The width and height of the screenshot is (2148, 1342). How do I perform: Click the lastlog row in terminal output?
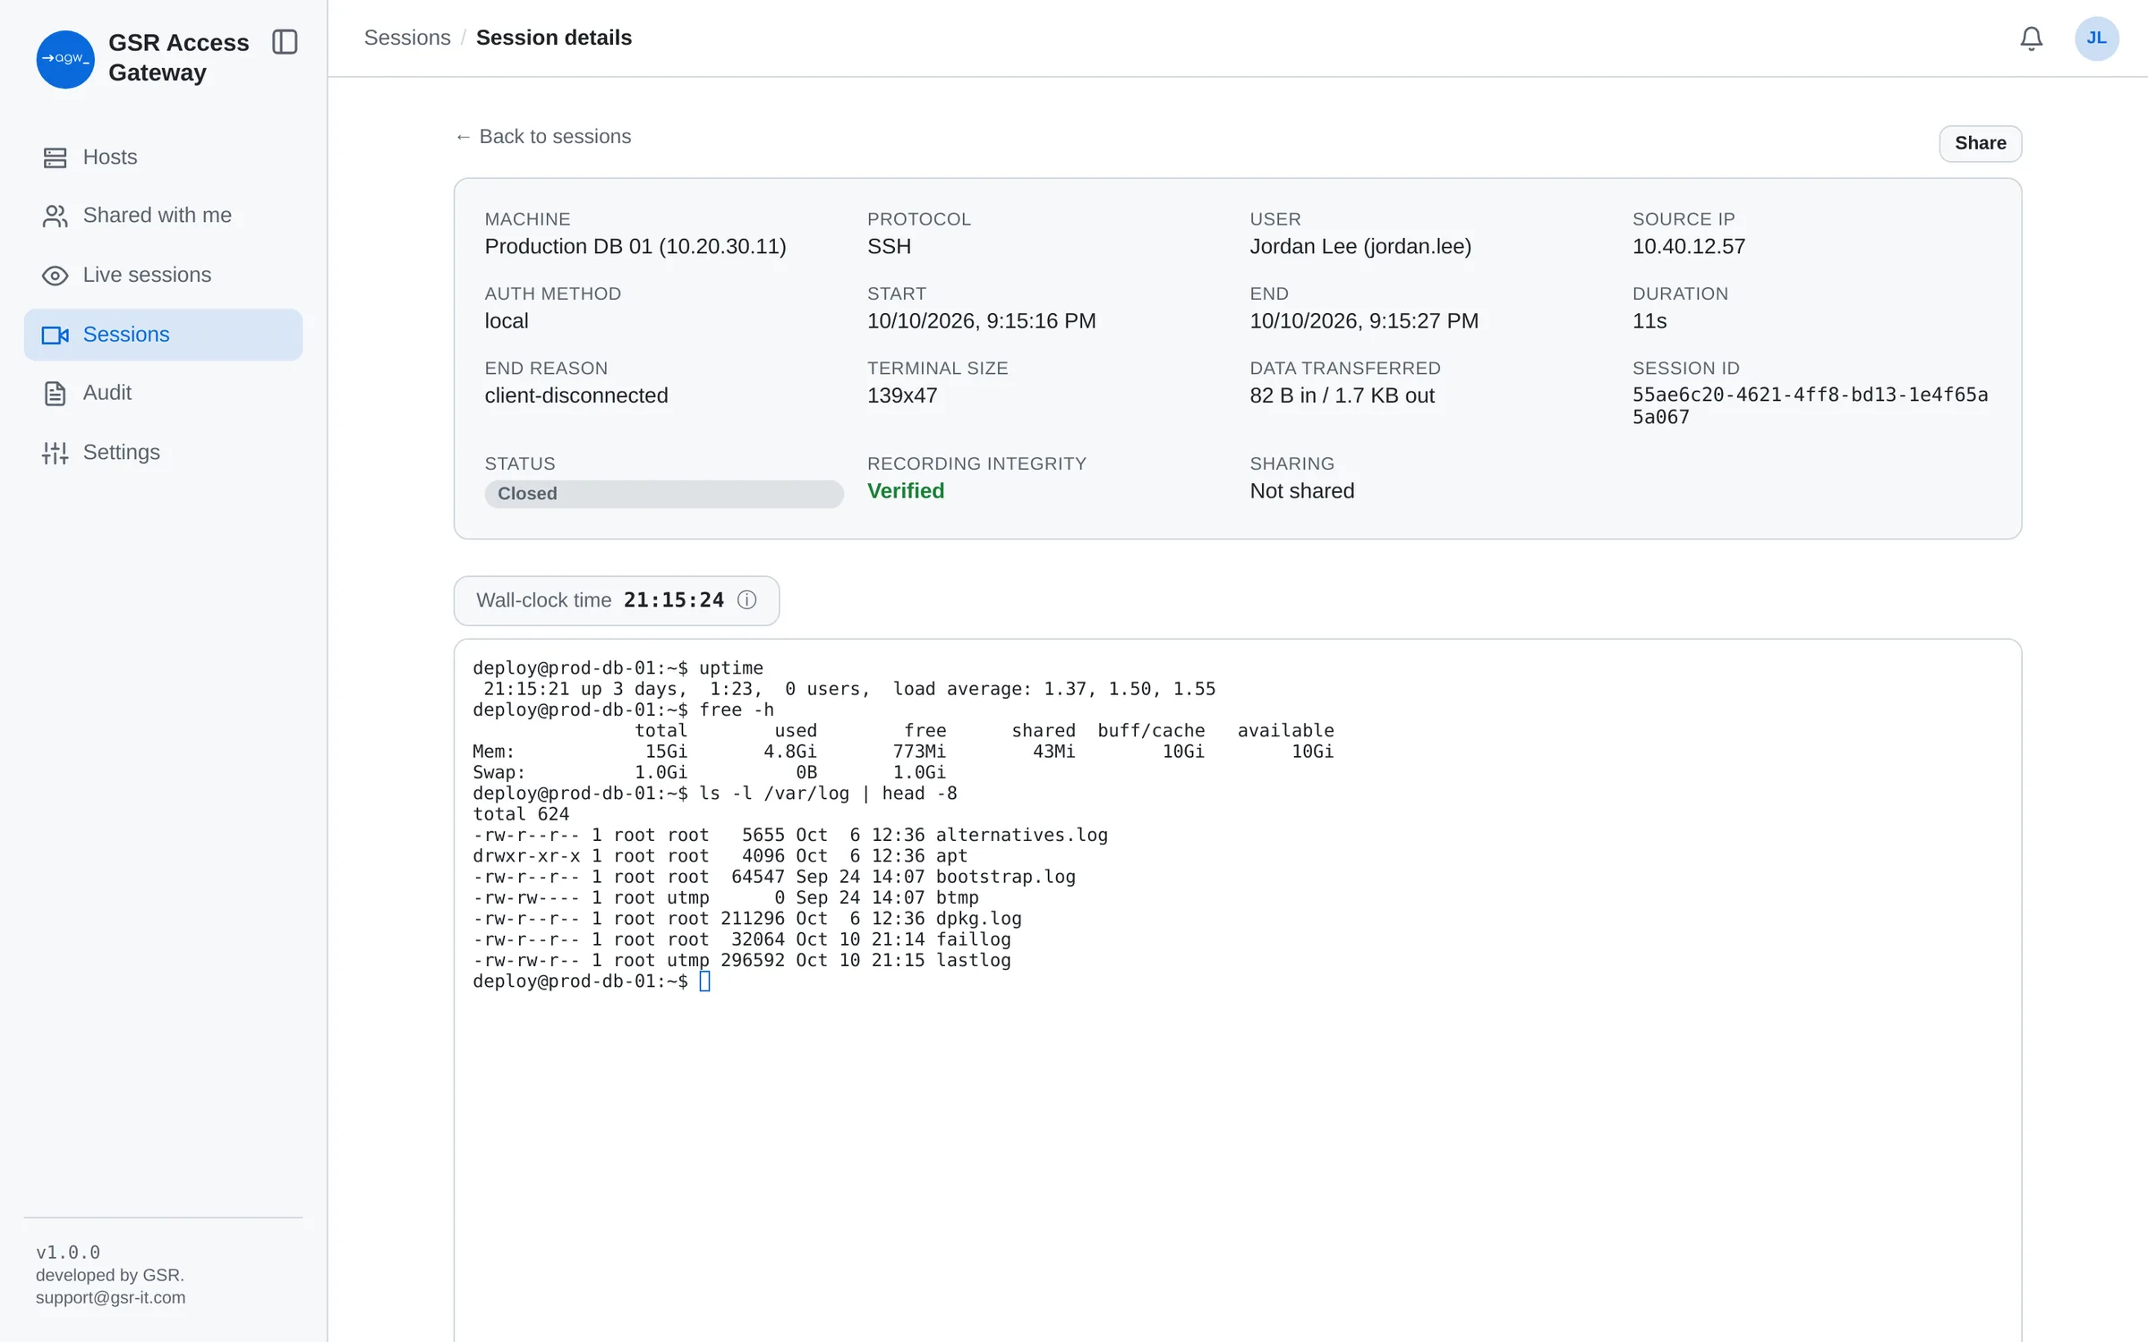[742, 961]
